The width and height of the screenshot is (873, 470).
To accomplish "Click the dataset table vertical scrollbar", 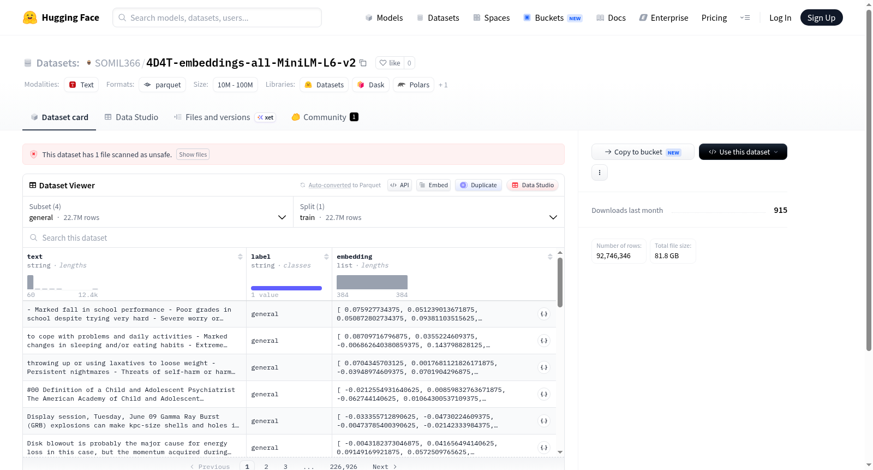I will click(x=560, y=282).
